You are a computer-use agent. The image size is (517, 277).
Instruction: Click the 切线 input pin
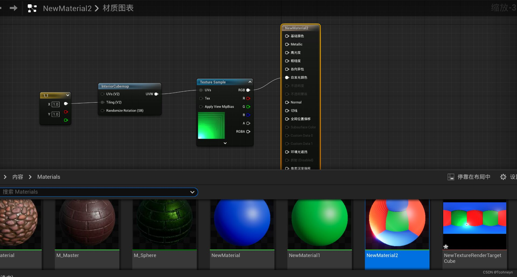287,111
